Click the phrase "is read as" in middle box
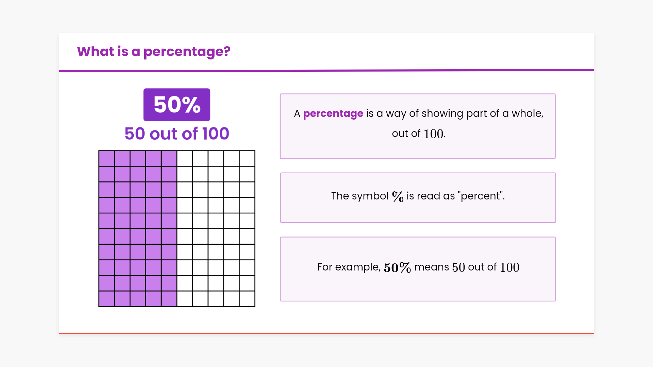This screenshot has width=653, height=367. coord(431,196)
